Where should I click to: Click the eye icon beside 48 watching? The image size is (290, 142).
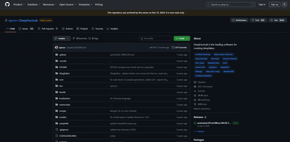195,100
